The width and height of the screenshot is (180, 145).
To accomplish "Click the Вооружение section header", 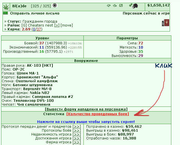I will (86, 61).
